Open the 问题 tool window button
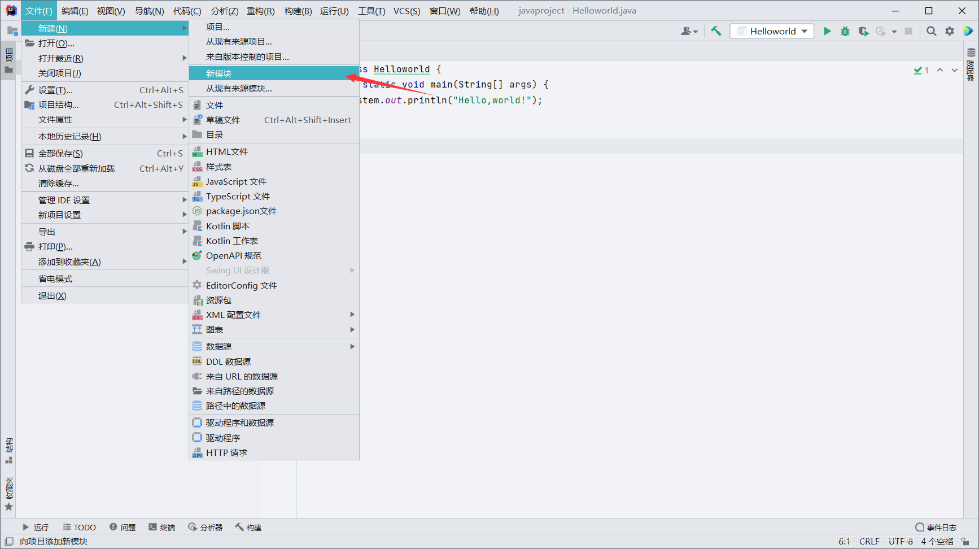Screen dimensions: 979x549 pyautogui.click(x=123, y=527)
